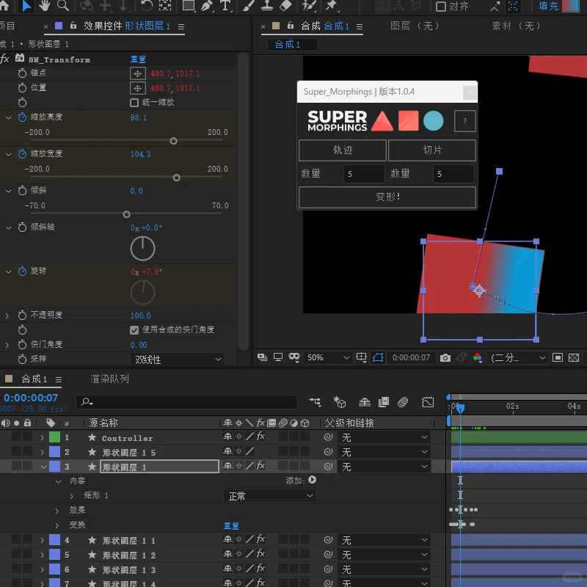Open the 效果控件 panel menu icon
The image size is (587, 587).
[x=181, y=27]
